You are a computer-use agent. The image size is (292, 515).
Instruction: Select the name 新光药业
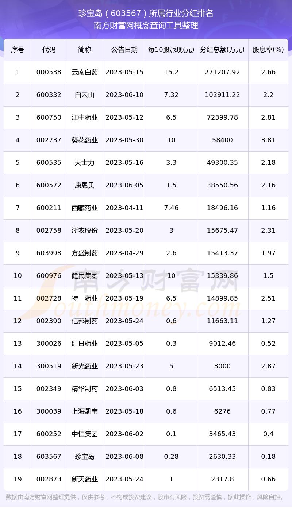click(x=85, y=366)
